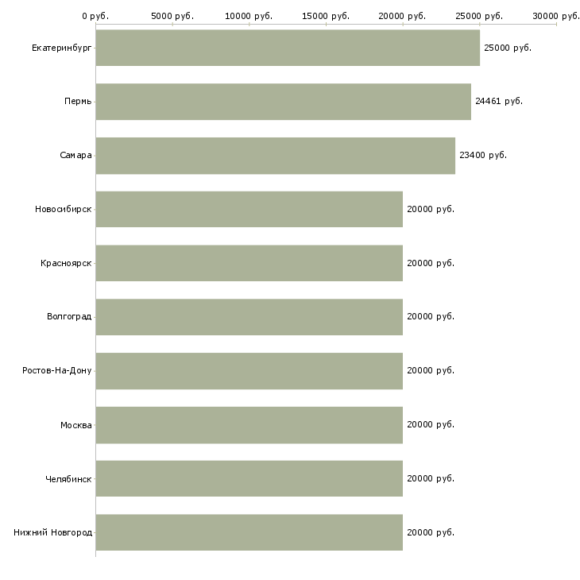Click the 0 руб. axis tick label
580x580 pixels.
[x=95, y=16]
